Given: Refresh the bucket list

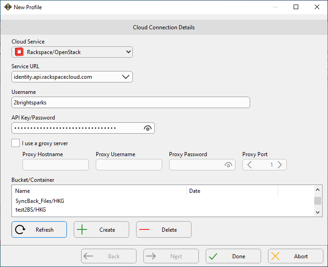Looking at the screenshot, I should (x=39, y=229).
